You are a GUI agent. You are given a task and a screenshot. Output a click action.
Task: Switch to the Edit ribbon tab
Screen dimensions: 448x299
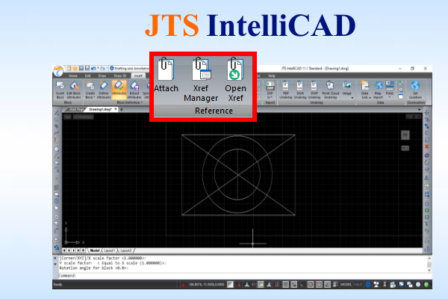pos(87,75)
